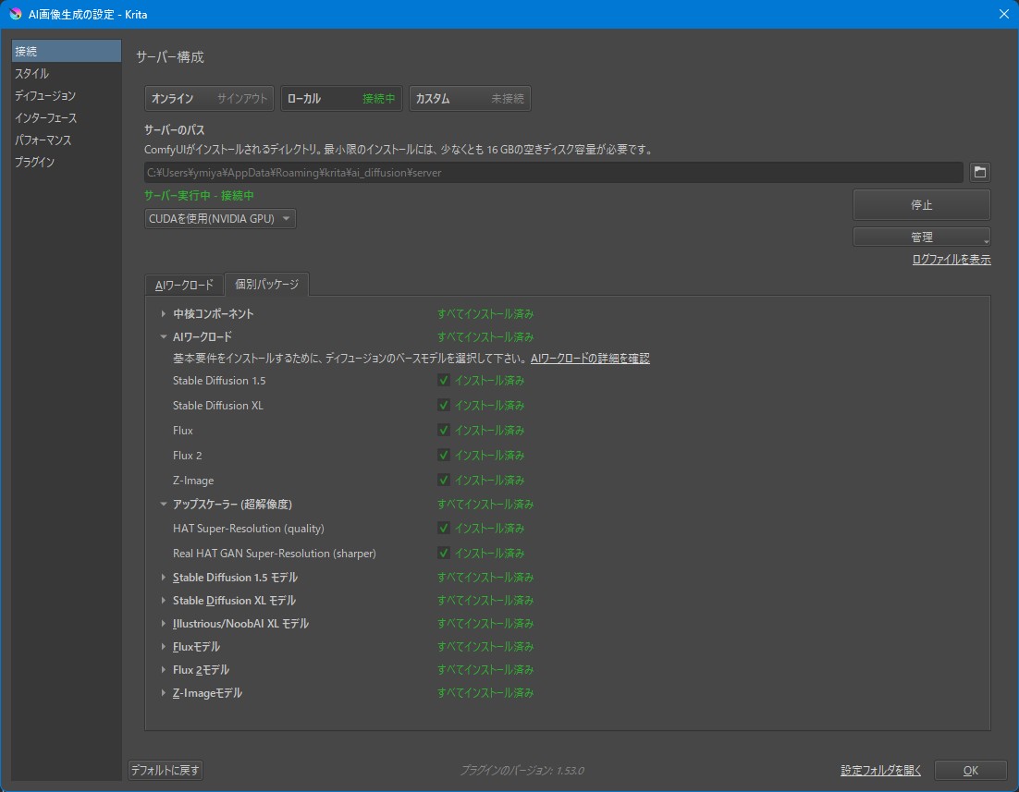Viewport: 1019px width, 792px height.
Task: Expand Illustrious/NoobAI XL モデル section
Action: point(163,623)
